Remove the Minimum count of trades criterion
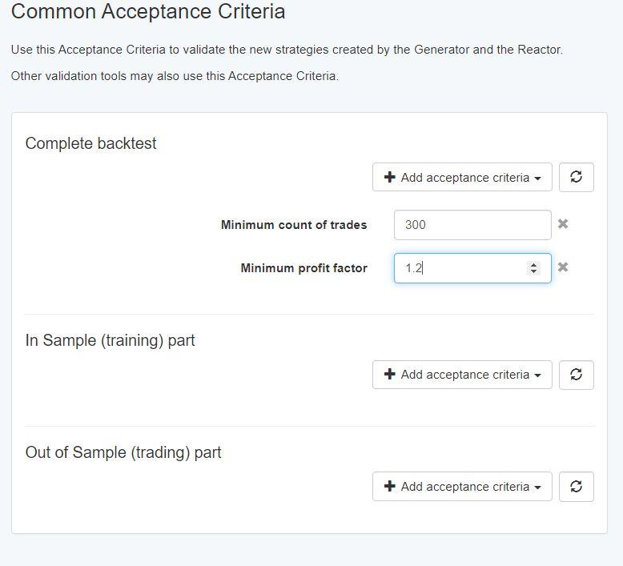The height and width of the screenshot is (566, 623). tap(563, 224)
